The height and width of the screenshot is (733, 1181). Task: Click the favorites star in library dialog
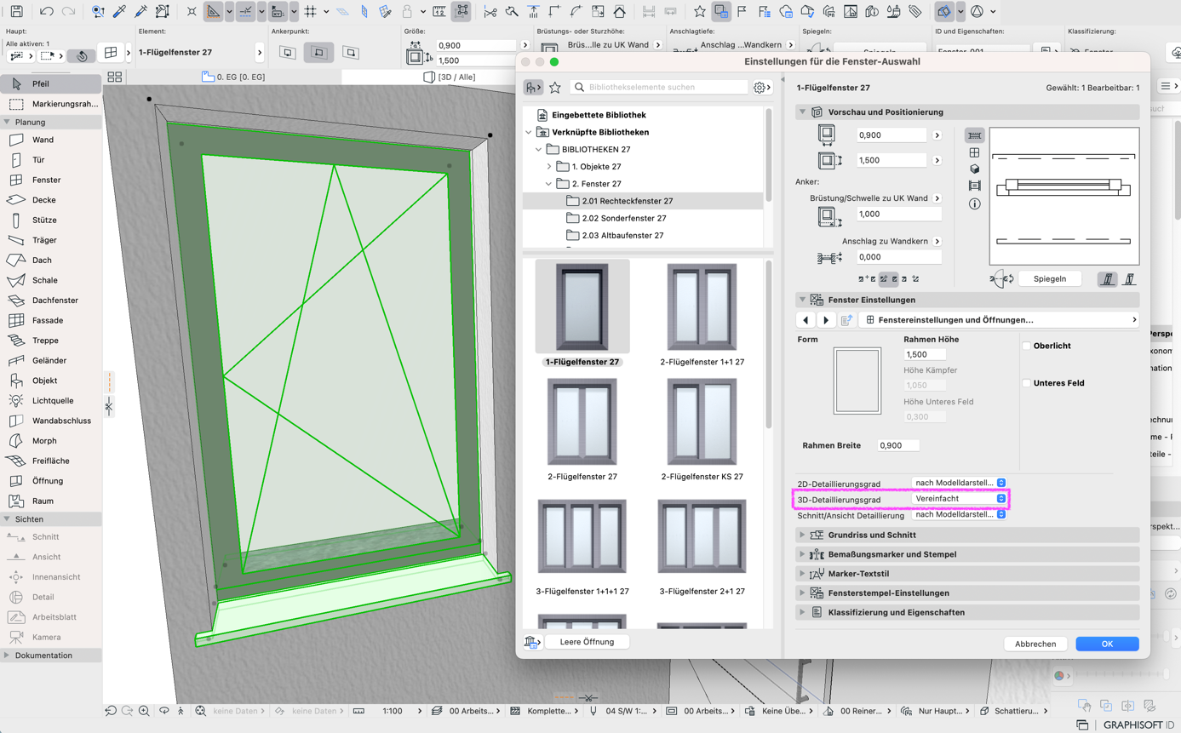point(555,87)
